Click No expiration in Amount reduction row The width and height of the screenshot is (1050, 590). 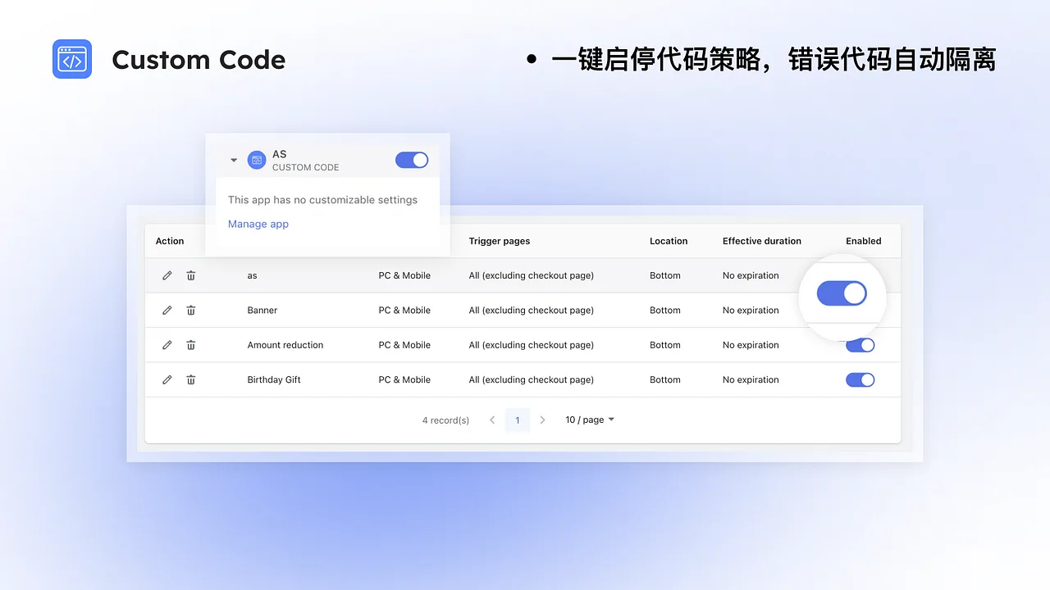(x=751, y=345)
